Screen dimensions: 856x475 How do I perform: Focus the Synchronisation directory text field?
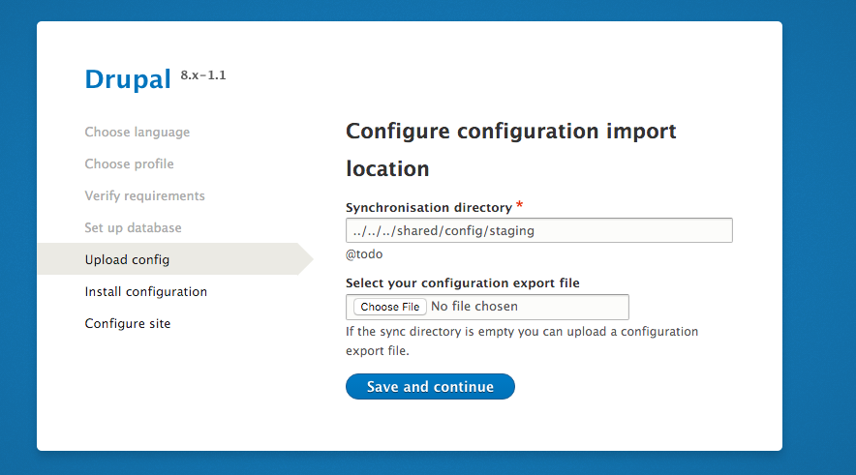538,230
